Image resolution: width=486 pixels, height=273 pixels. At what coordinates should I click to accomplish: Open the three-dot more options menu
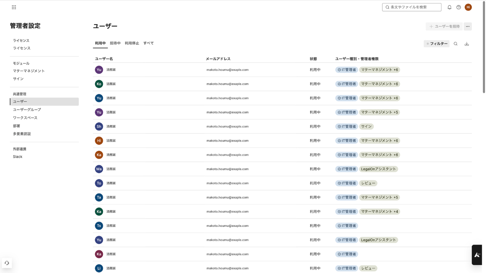[x=468, y=26]
